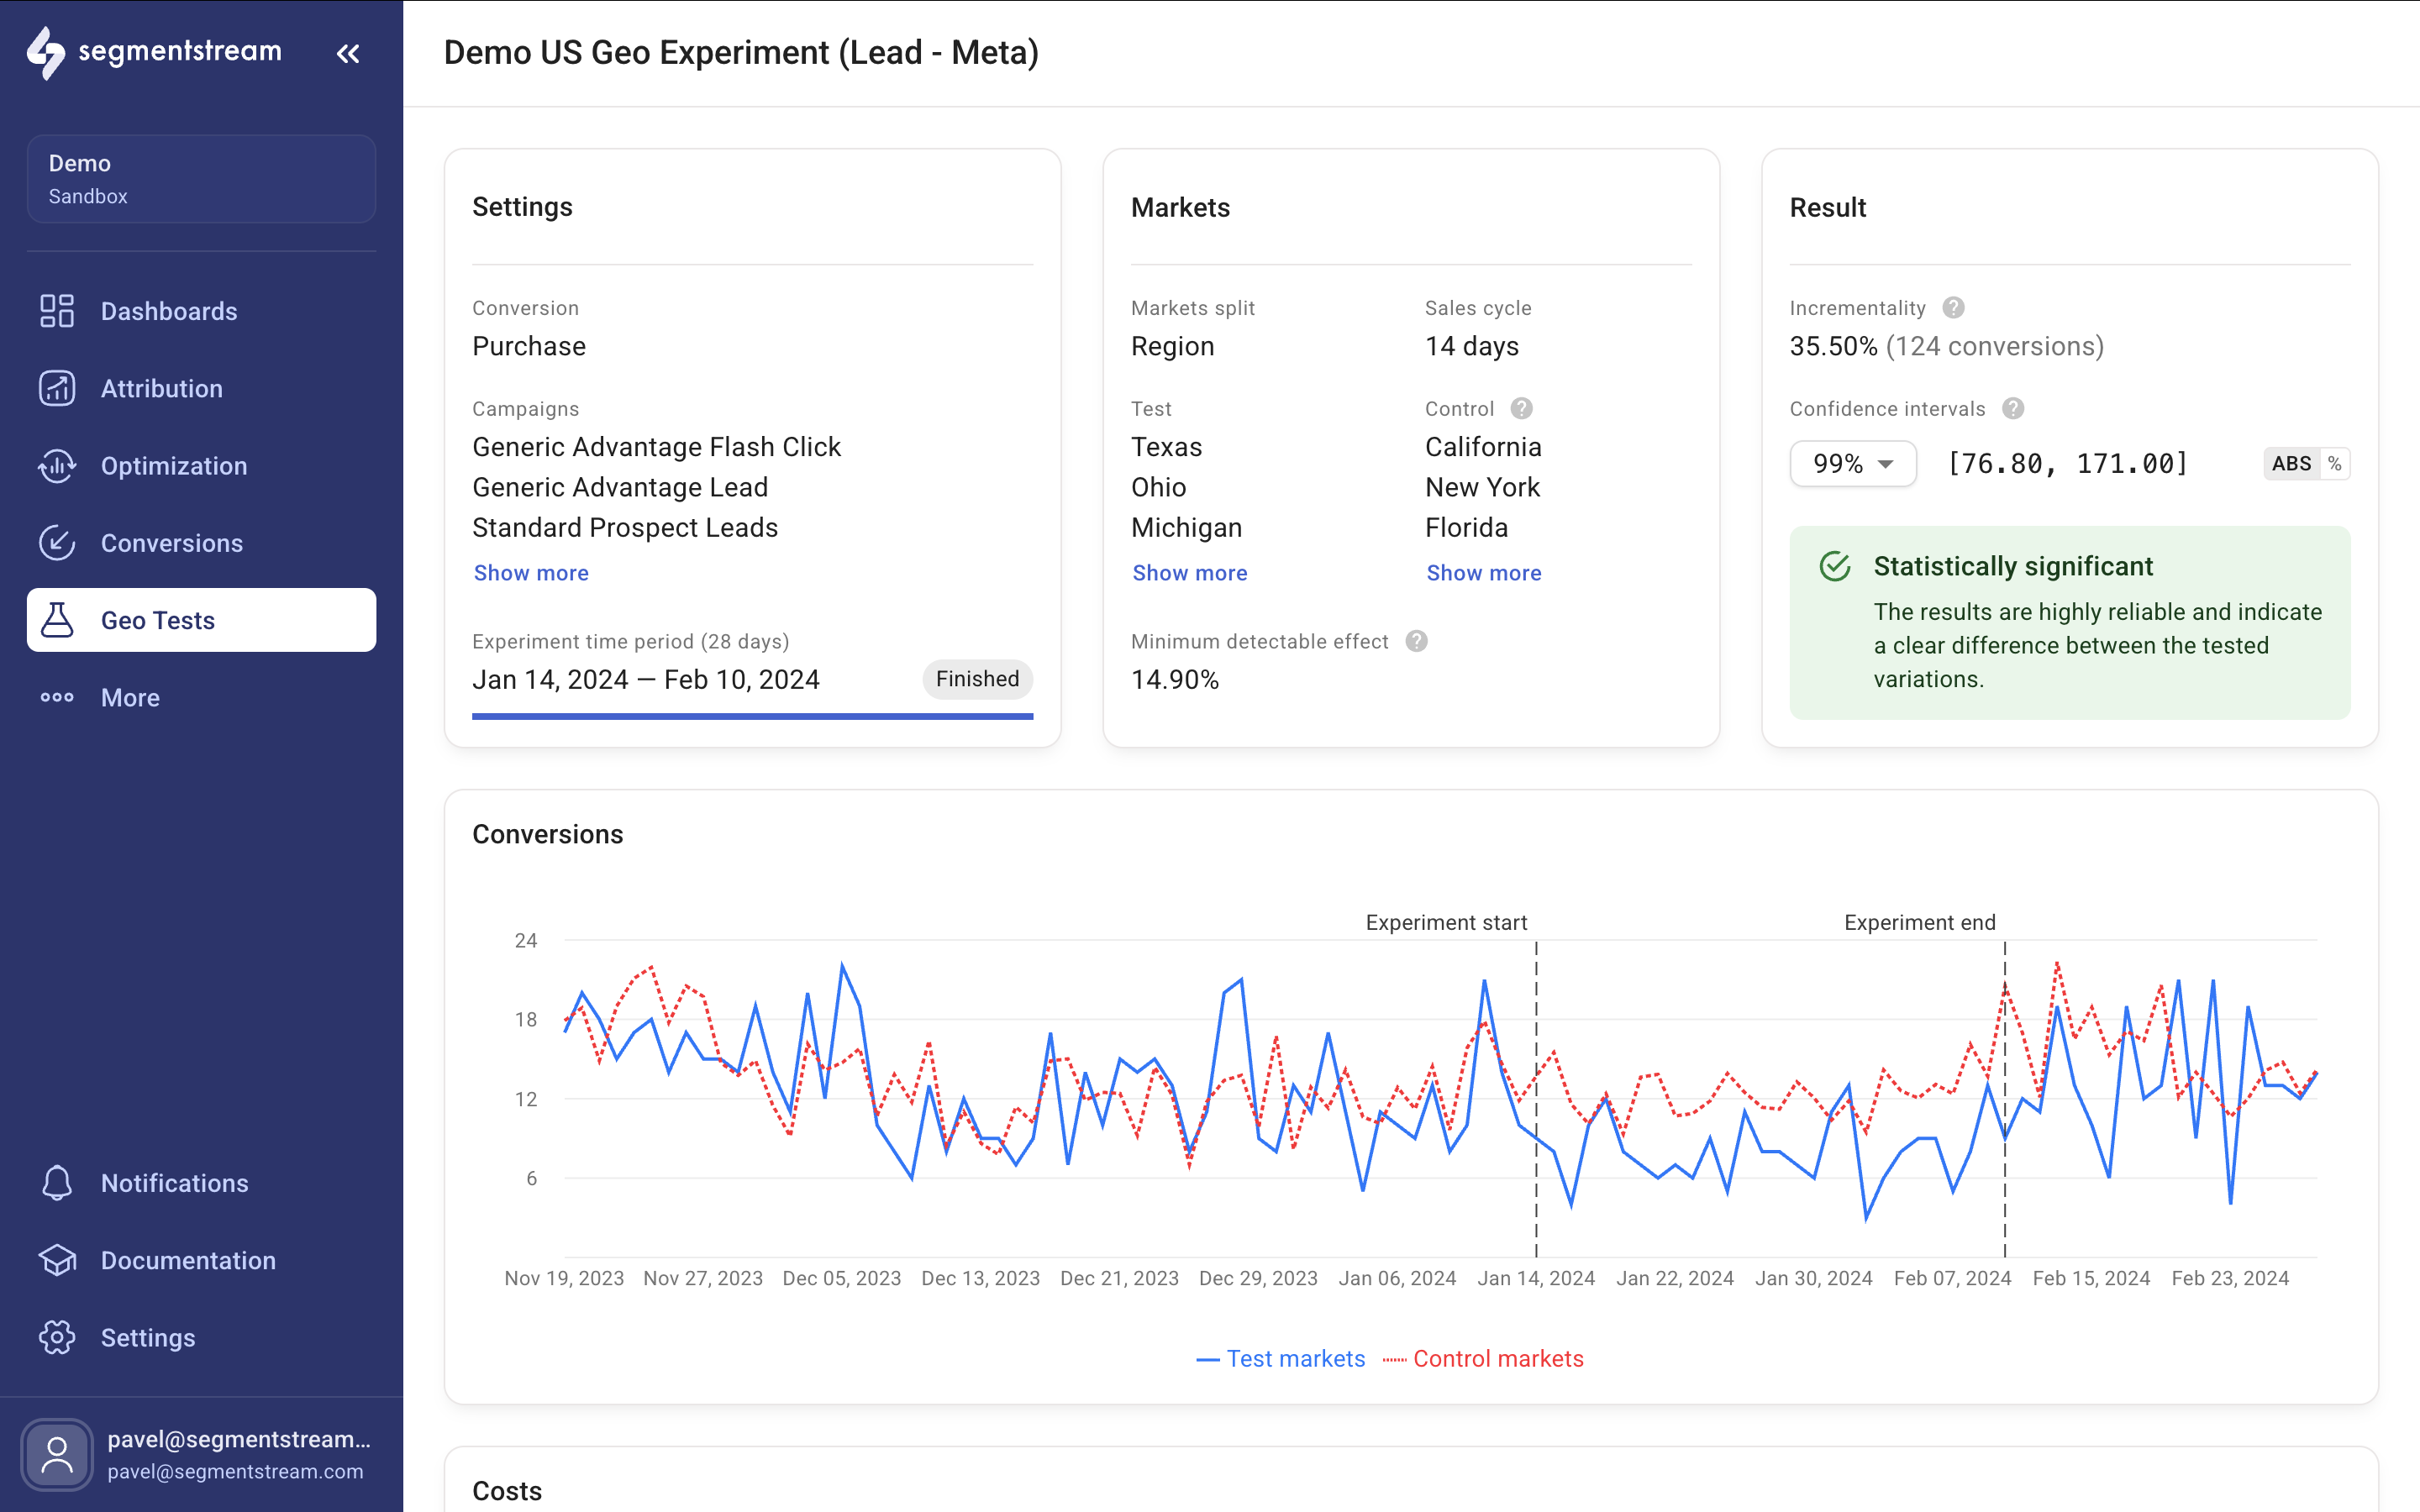Open the help tooltip next to Incrementality

click(x=1954, y=307)
